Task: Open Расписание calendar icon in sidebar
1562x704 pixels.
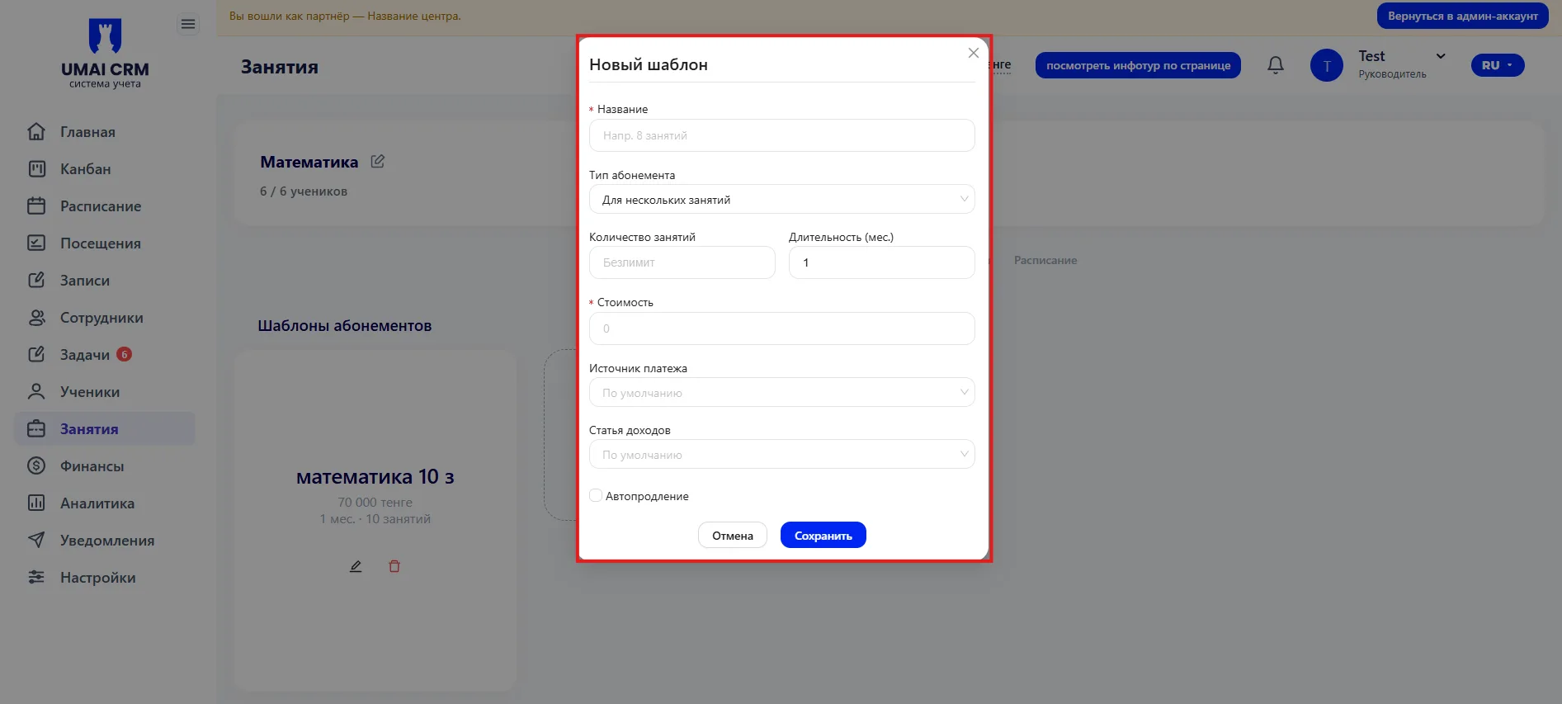Action: pyautogui.click(x=36, y=206)
